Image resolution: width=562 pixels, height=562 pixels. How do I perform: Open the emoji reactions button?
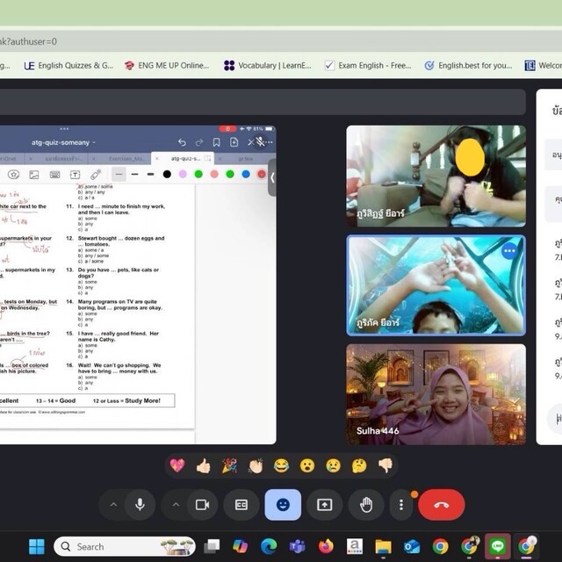click(283, 505)
